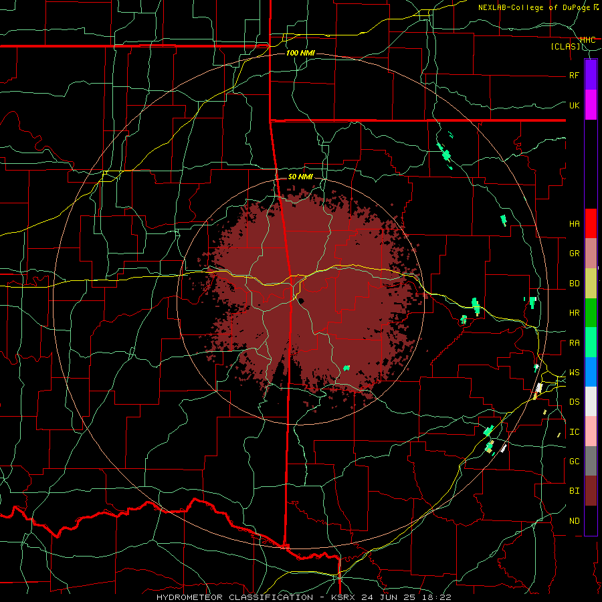
Task: Select the red HA legend swatch
Action: [591, 223]
